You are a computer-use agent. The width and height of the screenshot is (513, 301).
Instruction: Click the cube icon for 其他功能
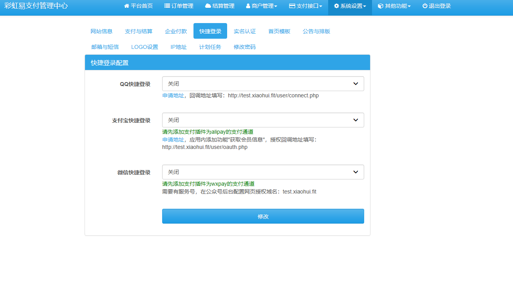point(380,6)
